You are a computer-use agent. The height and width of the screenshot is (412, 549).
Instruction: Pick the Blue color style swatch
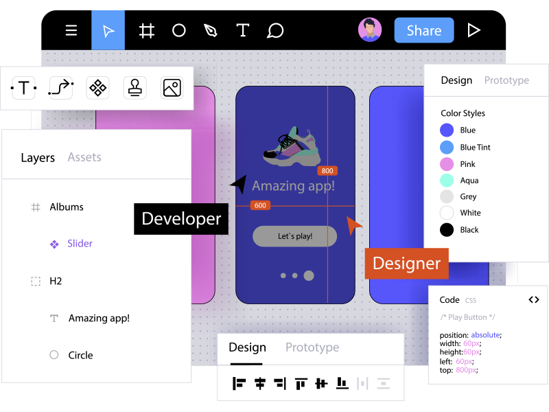447,130
